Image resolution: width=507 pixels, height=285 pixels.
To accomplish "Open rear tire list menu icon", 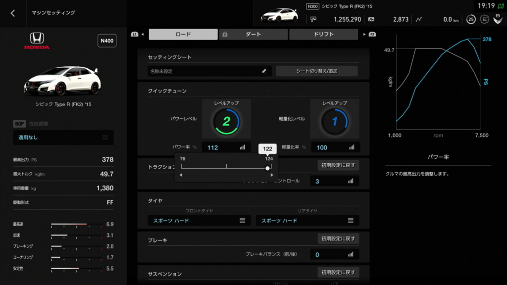I will coord(351,220).
